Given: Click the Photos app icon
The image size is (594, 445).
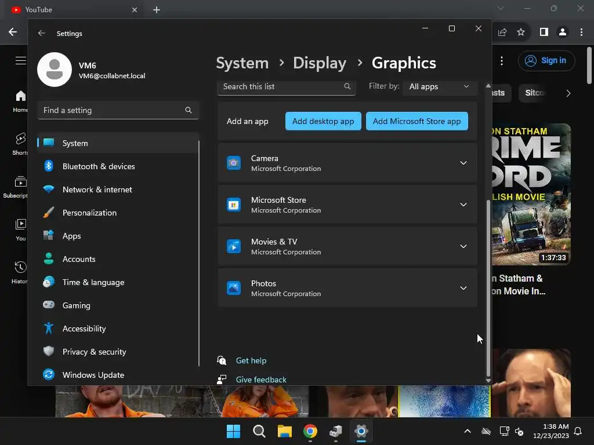Looking at the screenshot, I should pos(234,288).
